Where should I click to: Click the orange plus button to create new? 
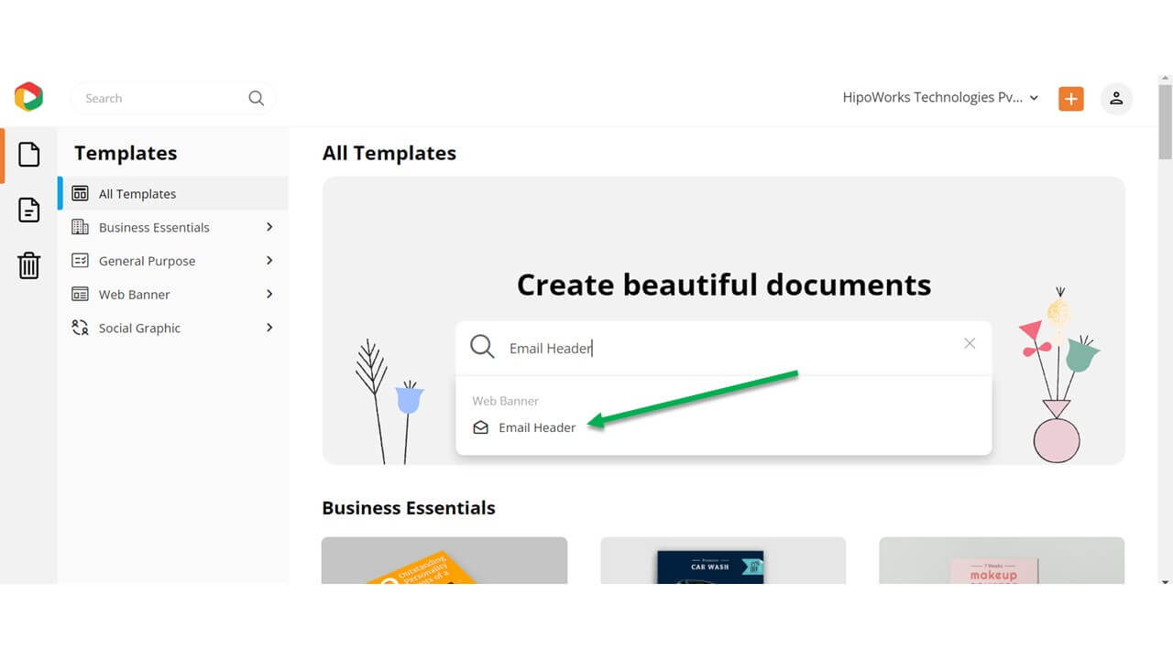[1070, 98]
